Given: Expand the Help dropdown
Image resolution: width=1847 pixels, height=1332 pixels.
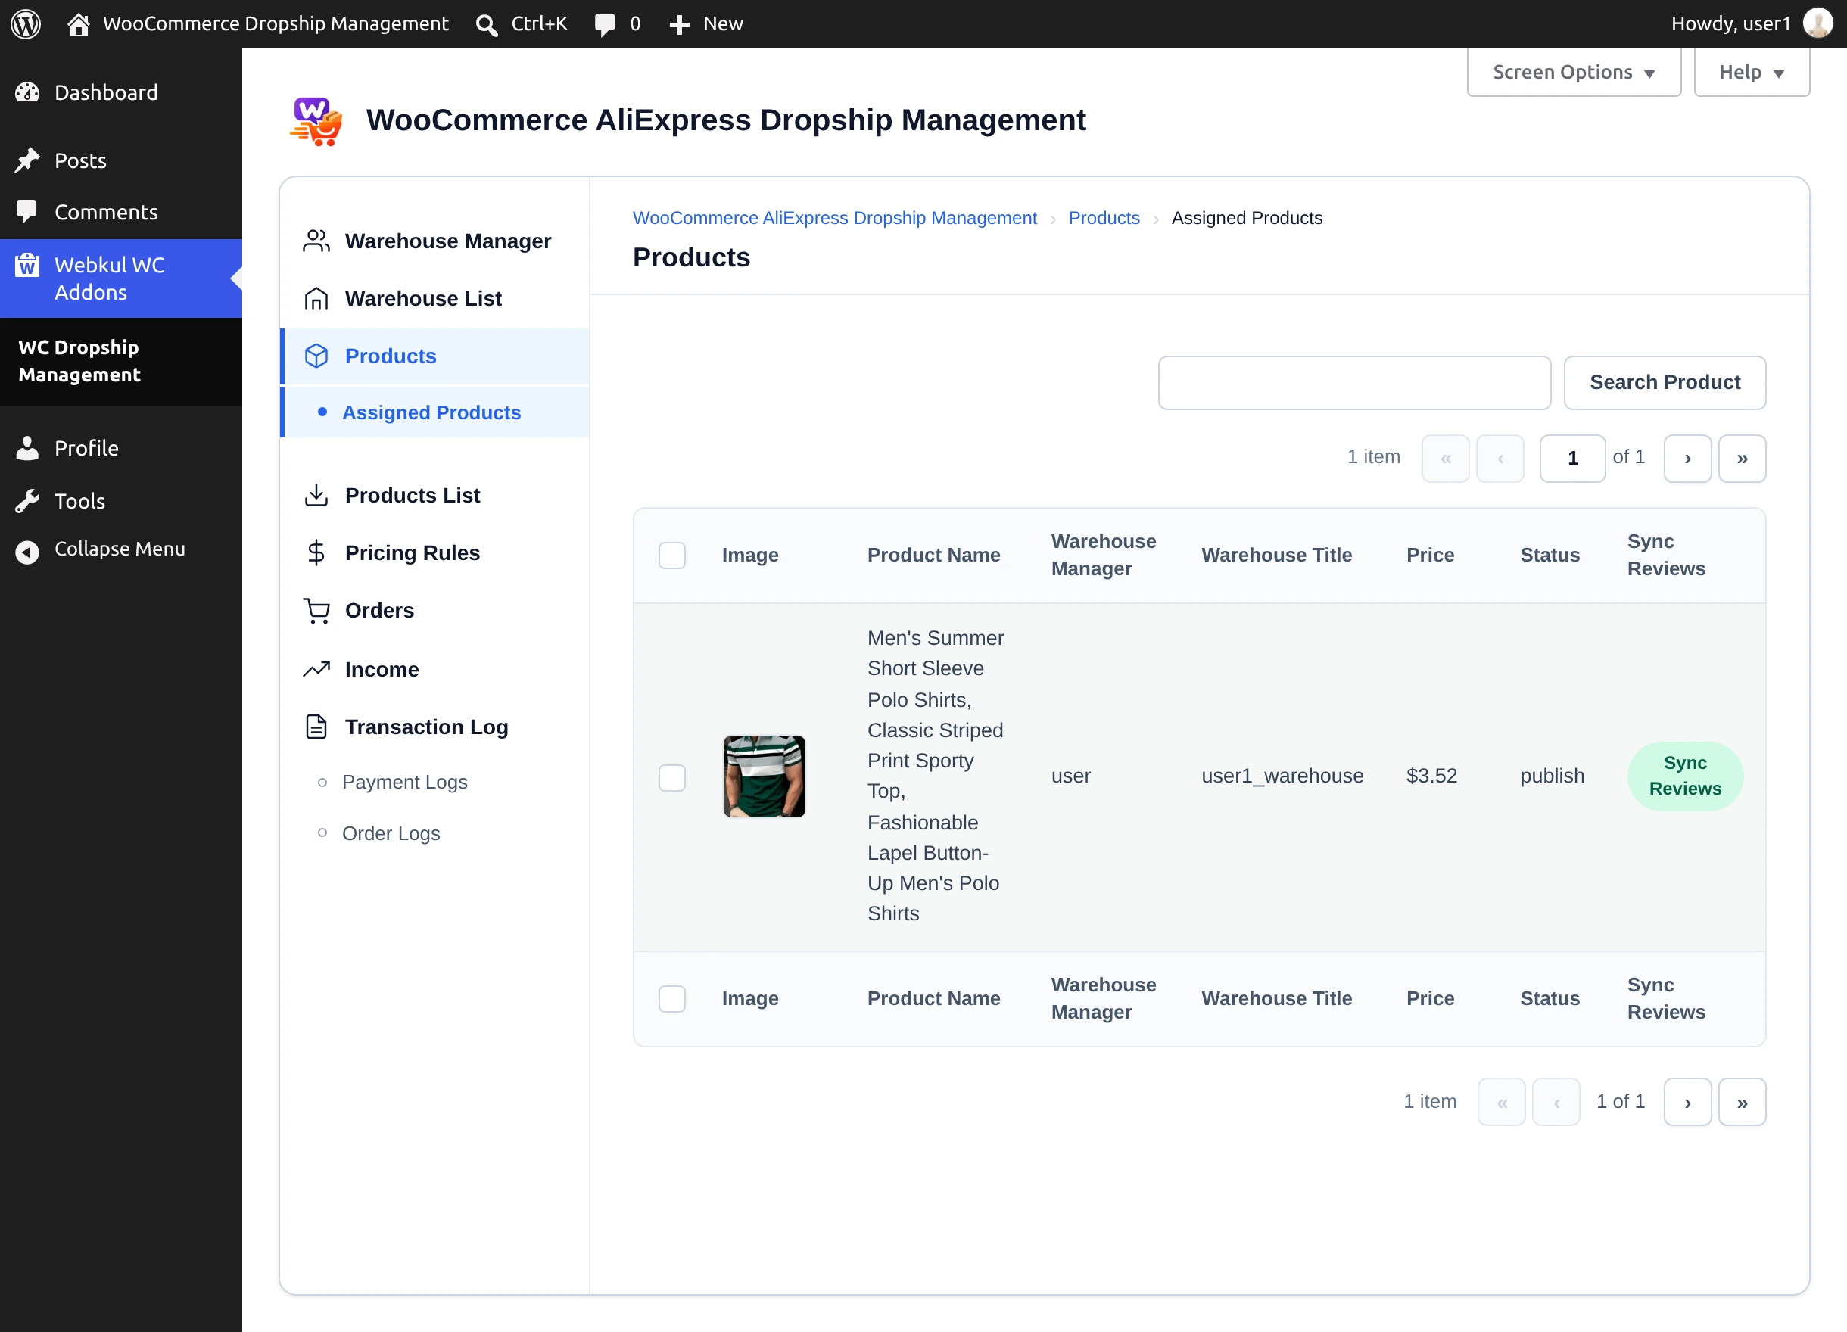Looking at the screenshot, I should click(1751, 73).
